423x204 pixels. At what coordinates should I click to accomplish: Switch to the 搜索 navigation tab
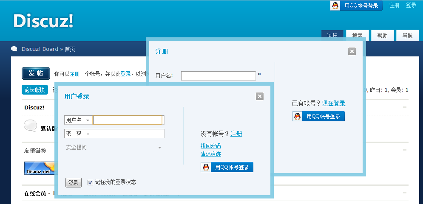point(358,34)
